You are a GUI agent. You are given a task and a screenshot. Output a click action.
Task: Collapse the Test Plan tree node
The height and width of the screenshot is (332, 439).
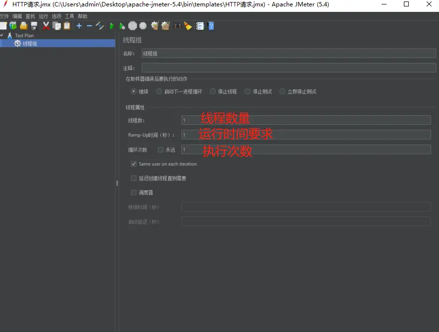(x=2, y=36)
